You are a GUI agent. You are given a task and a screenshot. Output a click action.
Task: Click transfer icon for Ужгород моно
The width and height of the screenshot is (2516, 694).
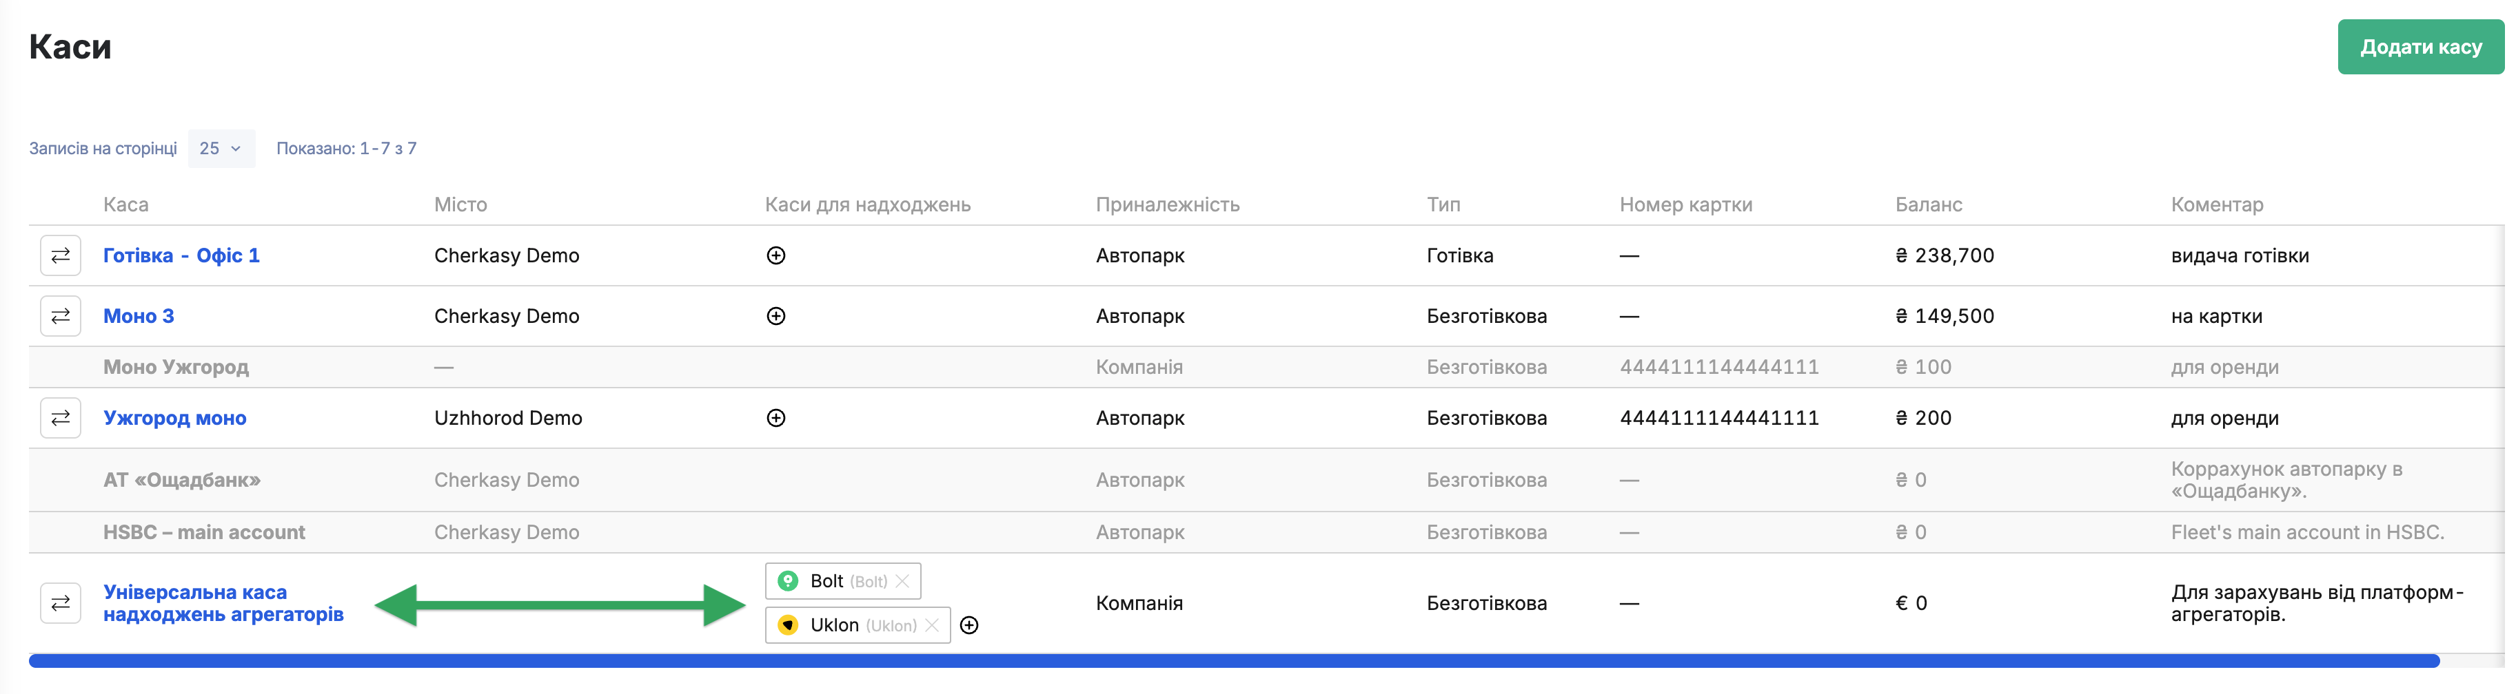tap(61, 418)
